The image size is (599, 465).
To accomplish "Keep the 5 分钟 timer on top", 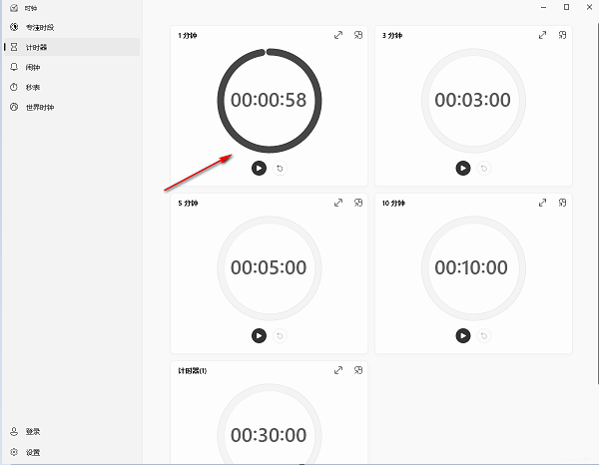I will (358, 203).
